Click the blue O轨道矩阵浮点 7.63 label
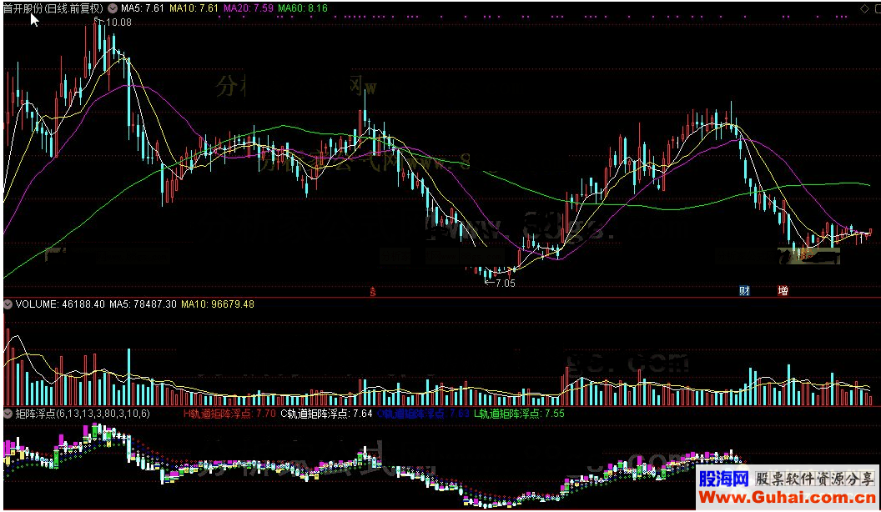 click(x=423, y=414)
